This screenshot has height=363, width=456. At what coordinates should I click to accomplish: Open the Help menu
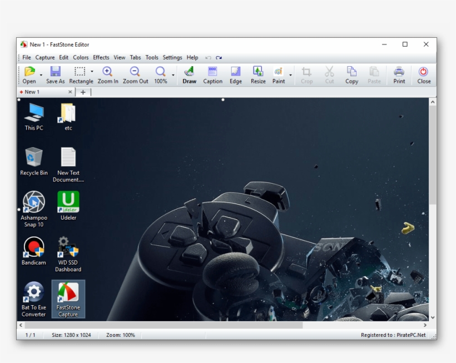click(192, 58)
